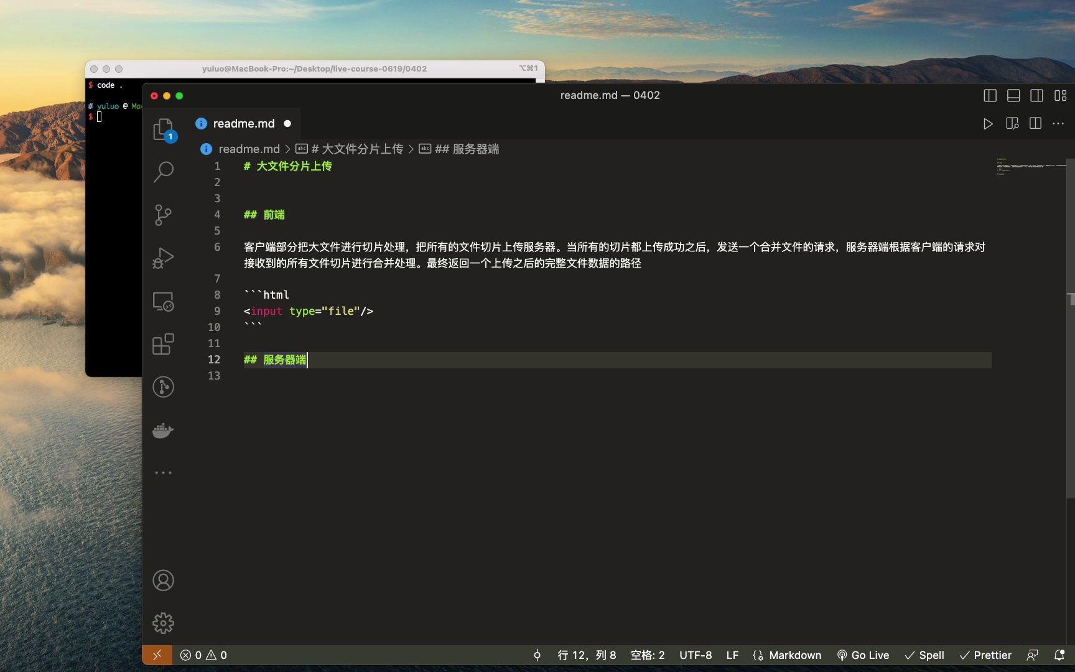This screenshot has height=672, width=1075.
Task: Open the Git Graph circular icon
Action: (x=164, y=387)
